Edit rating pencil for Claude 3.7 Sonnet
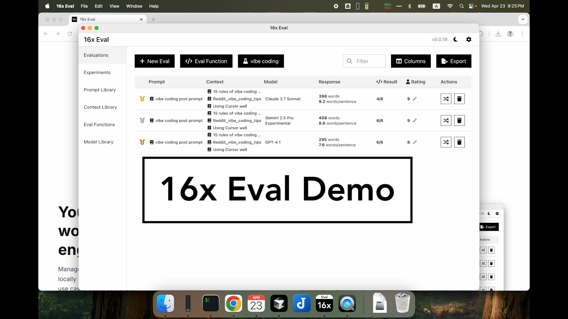Viewport: 568px width, 319px height. pos(415,99)
